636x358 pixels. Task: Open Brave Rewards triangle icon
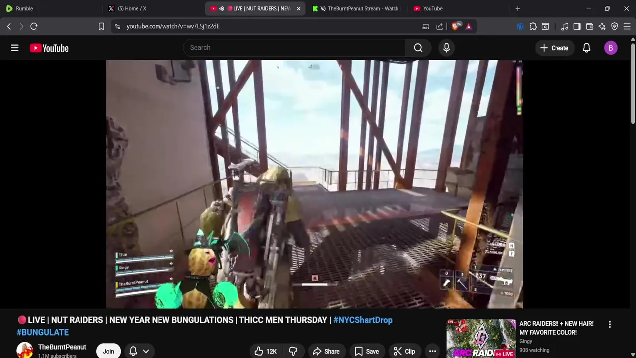click(x=469, y=26)
